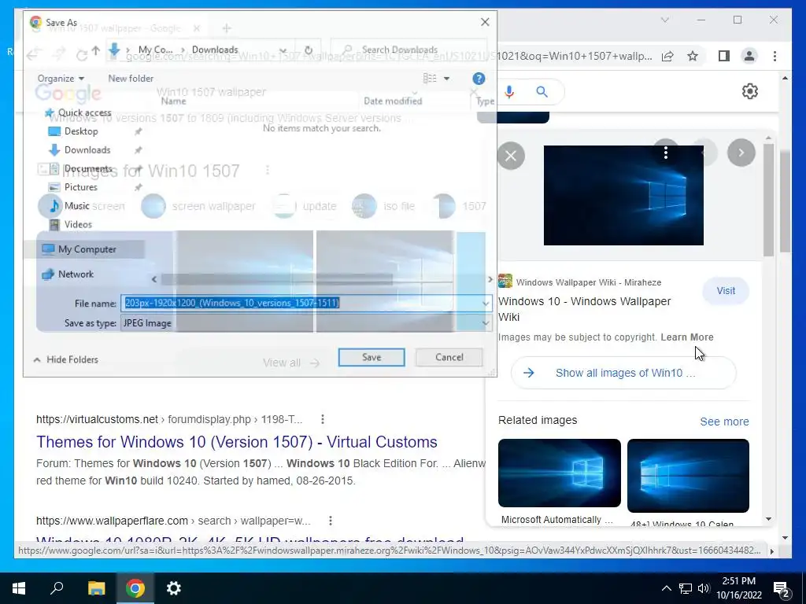Select Desktop in navigation pane
Viewport: 806px width, 604px height.
coord(73,131)
